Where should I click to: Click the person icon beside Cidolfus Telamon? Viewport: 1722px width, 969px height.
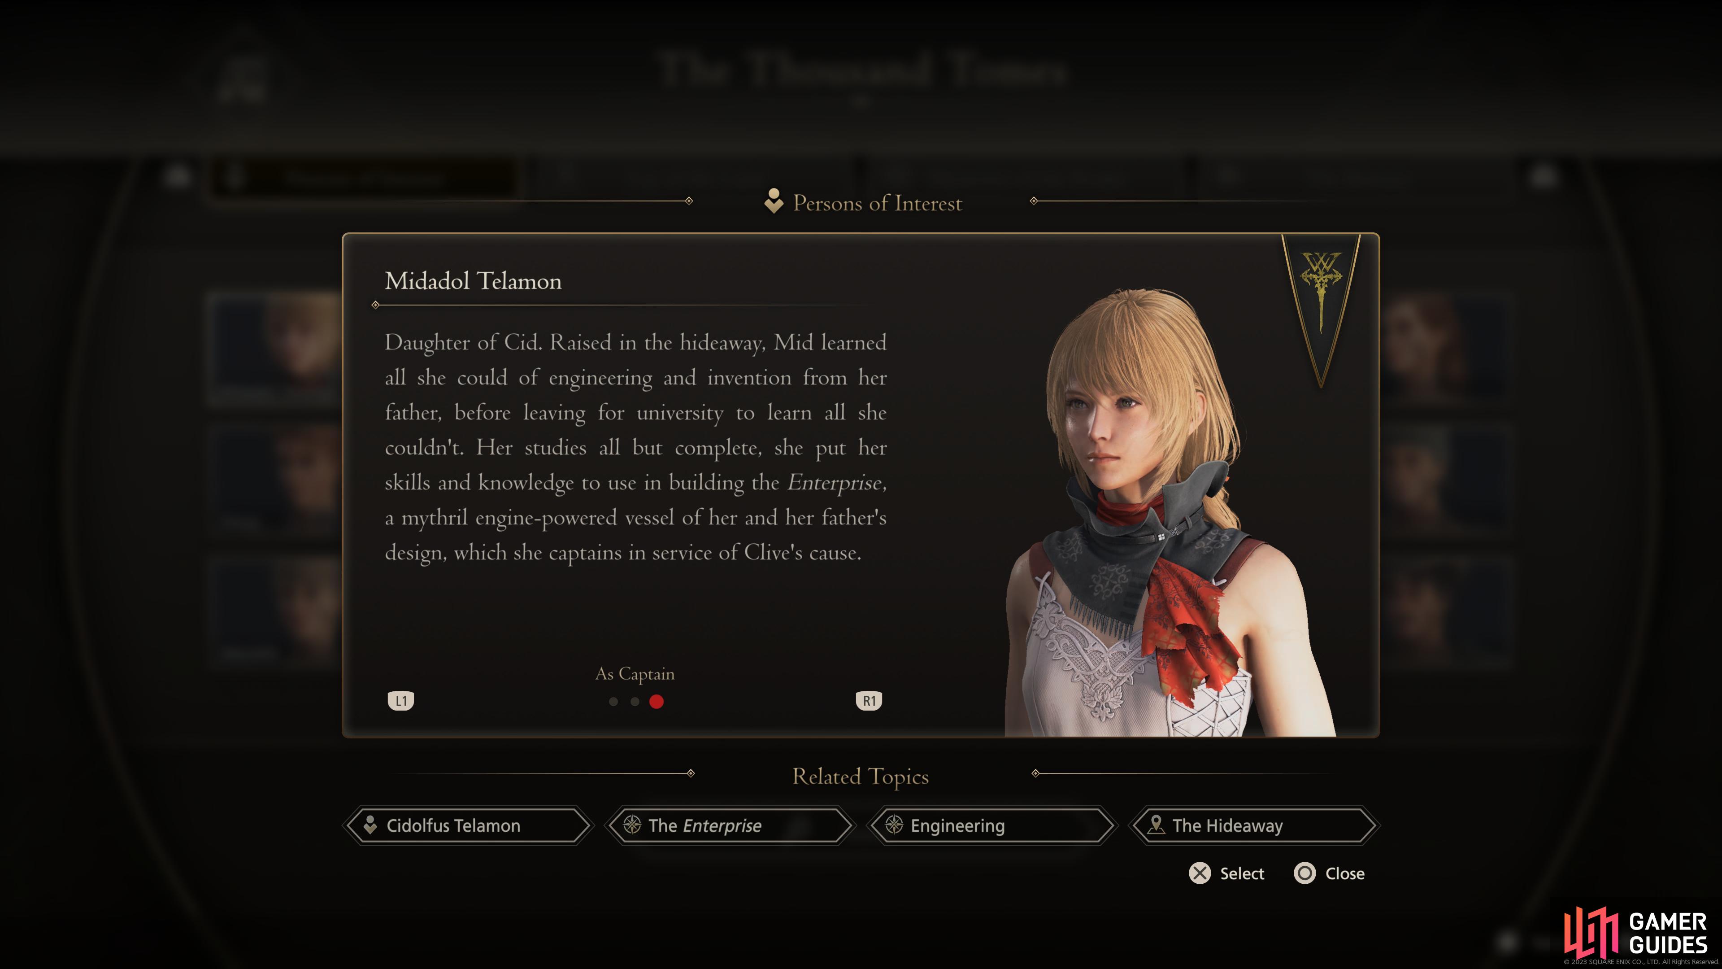click(x=370, y=825)
